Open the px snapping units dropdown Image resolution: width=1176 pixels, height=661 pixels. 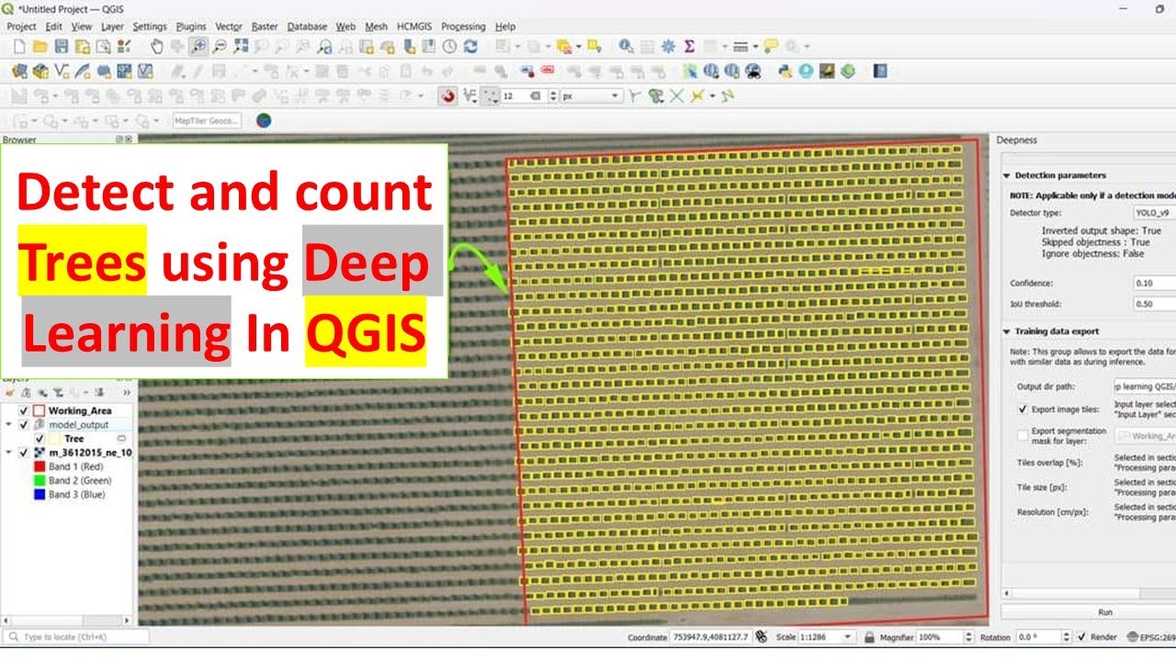tap(593, 95)
